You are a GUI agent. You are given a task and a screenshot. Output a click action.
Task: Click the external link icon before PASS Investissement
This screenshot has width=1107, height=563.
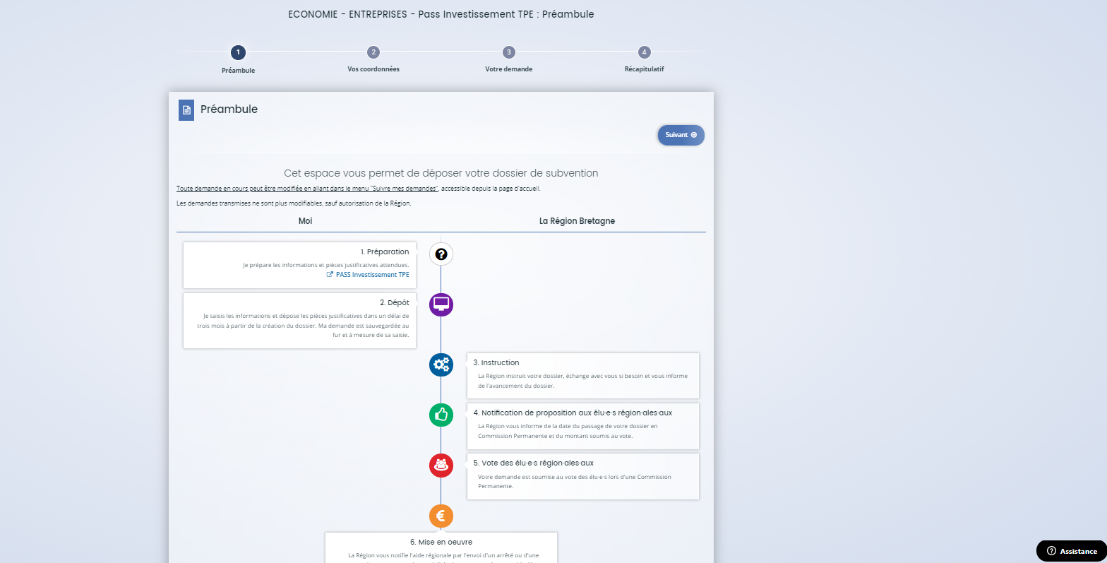coord(330,275)
